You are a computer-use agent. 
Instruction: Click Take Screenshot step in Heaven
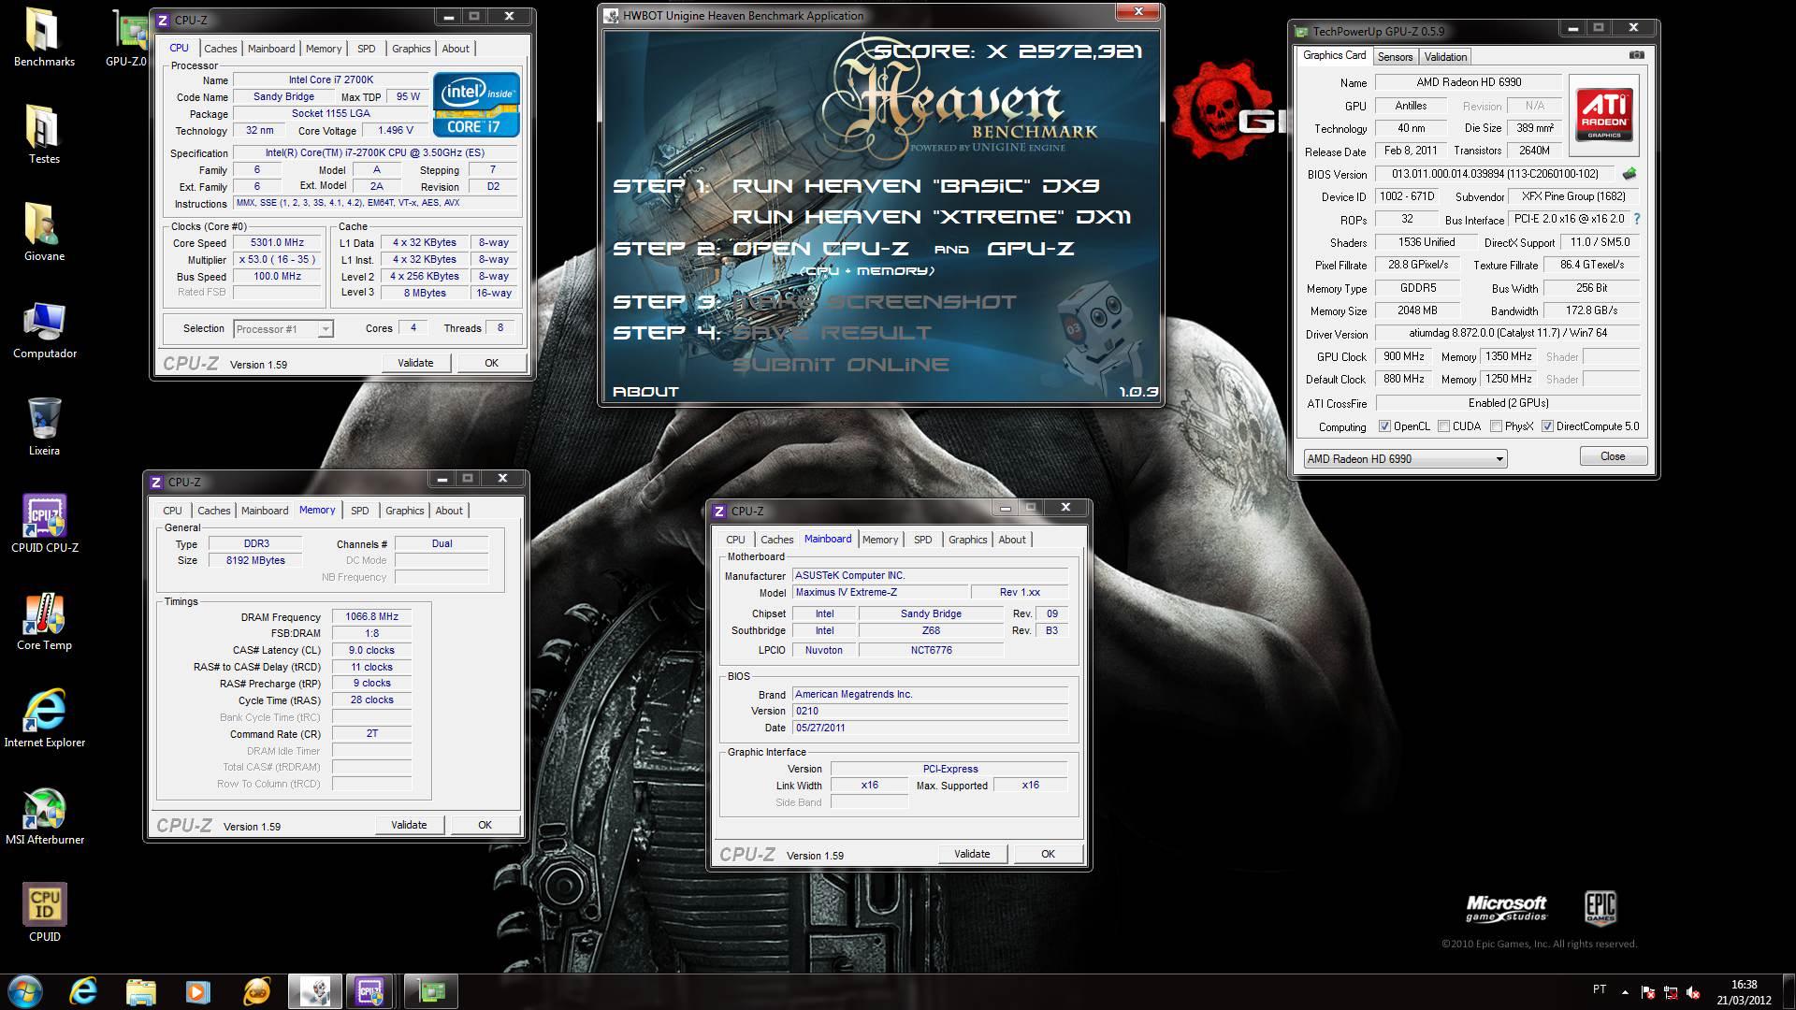point(874,302)
